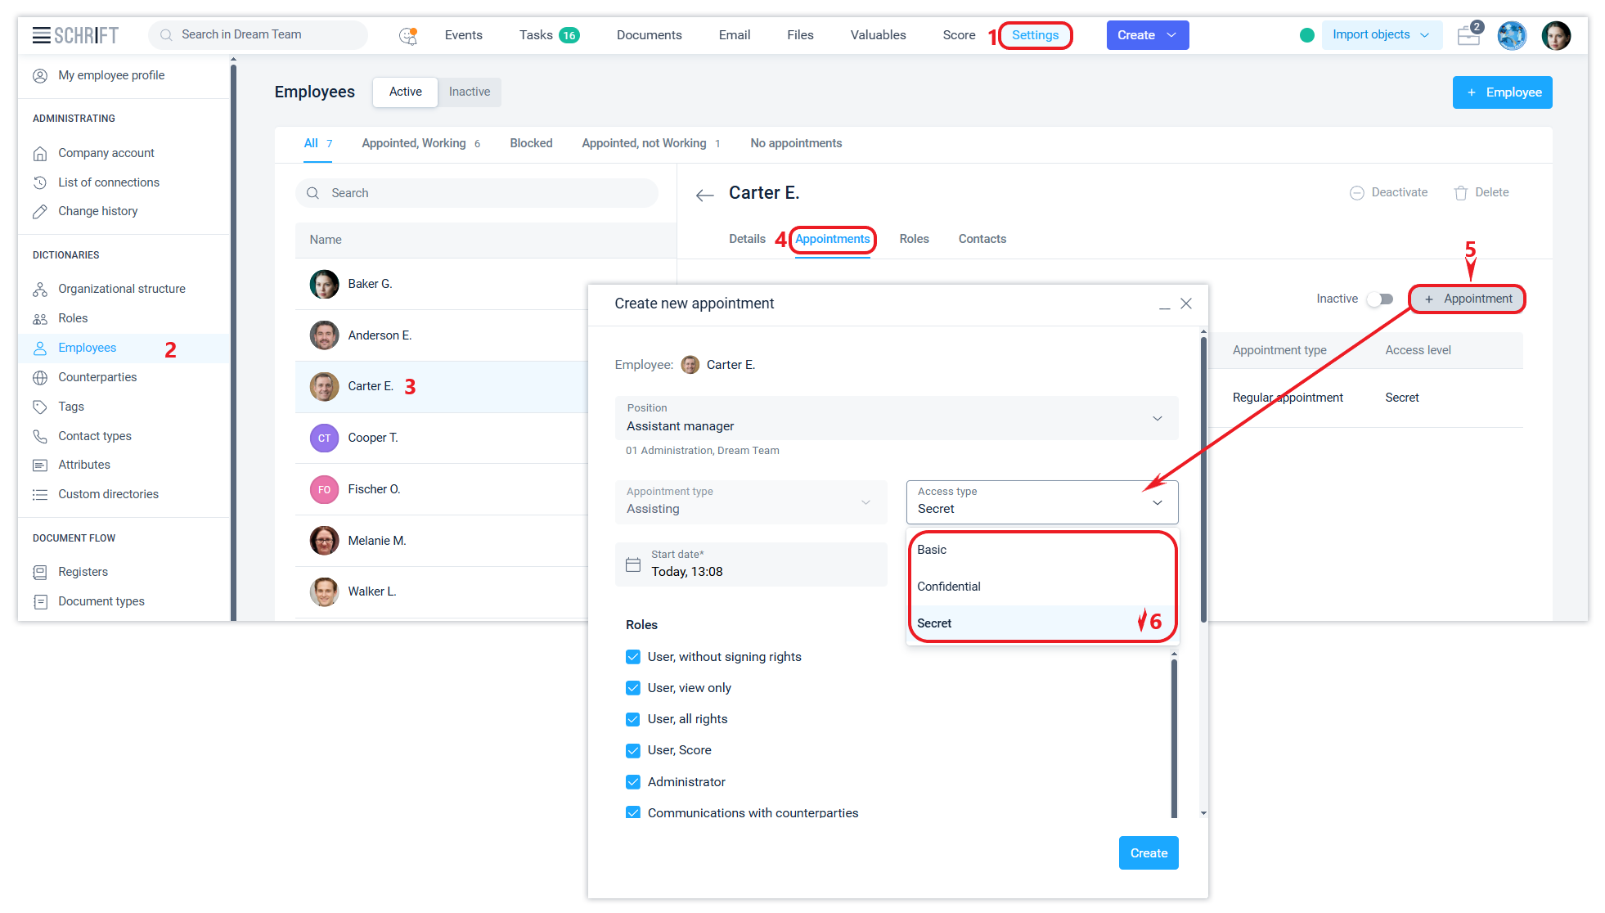Uncheck User, view only checkbox
The height and width of the screenshot is (913, 1605).
(x=633, y=688)
